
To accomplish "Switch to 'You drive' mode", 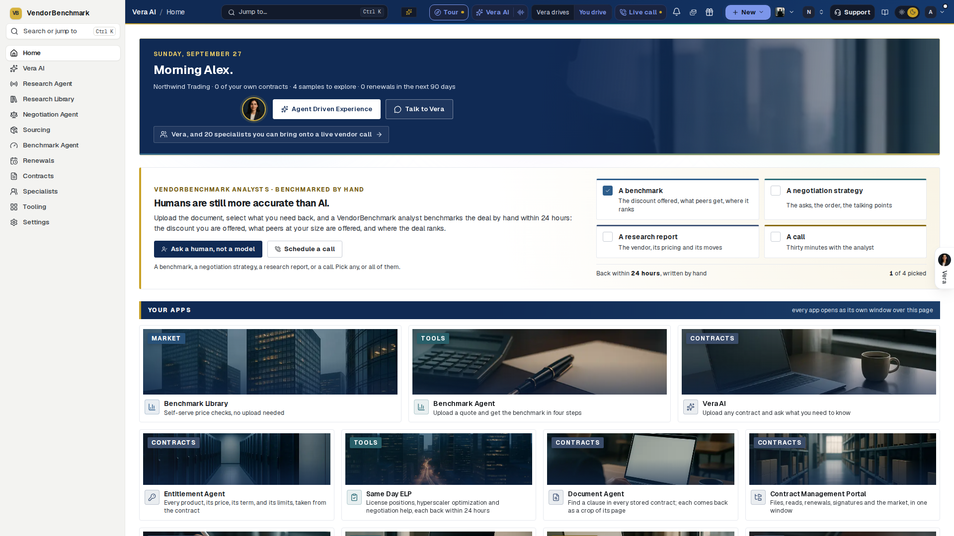I will 592,12.
